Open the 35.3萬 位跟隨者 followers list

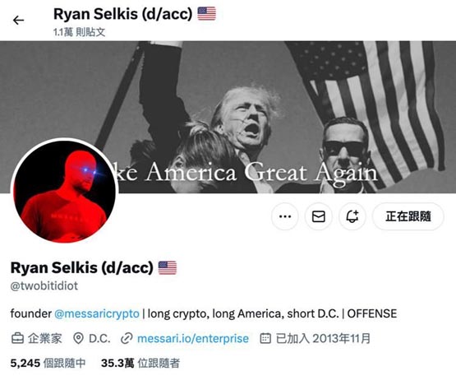point(140,363)
